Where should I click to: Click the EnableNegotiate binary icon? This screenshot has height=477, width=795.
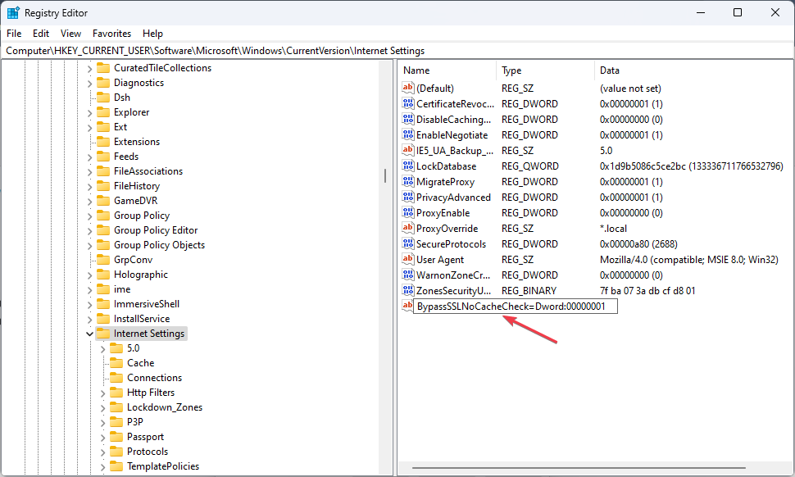coord(407,135)
